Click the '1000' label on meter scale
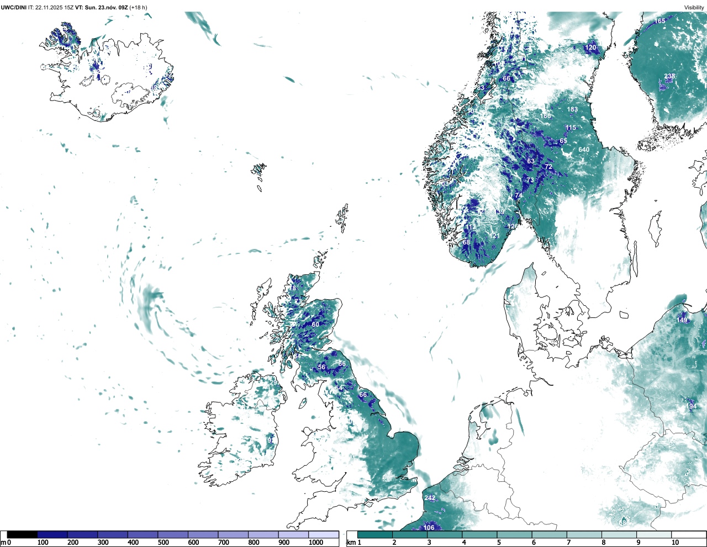The width and height of the screenshot is (707, 547). coord(316,543)
